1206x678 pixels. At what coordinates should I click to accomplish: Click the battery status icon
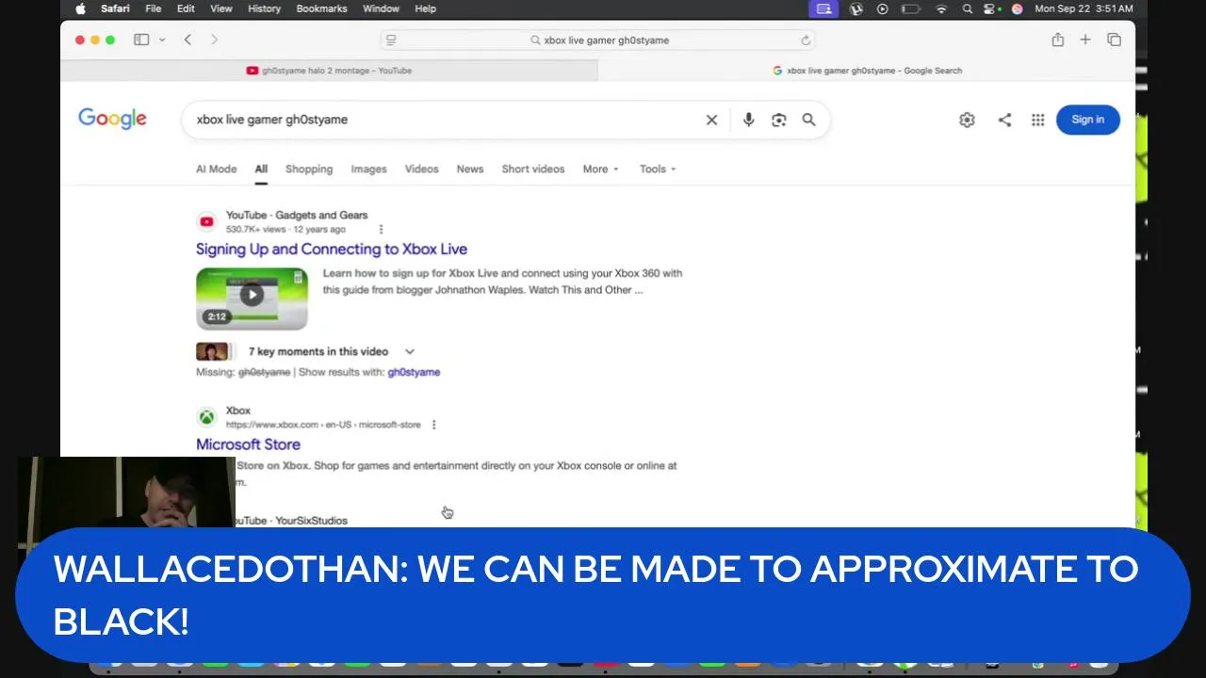coord(910,8)
